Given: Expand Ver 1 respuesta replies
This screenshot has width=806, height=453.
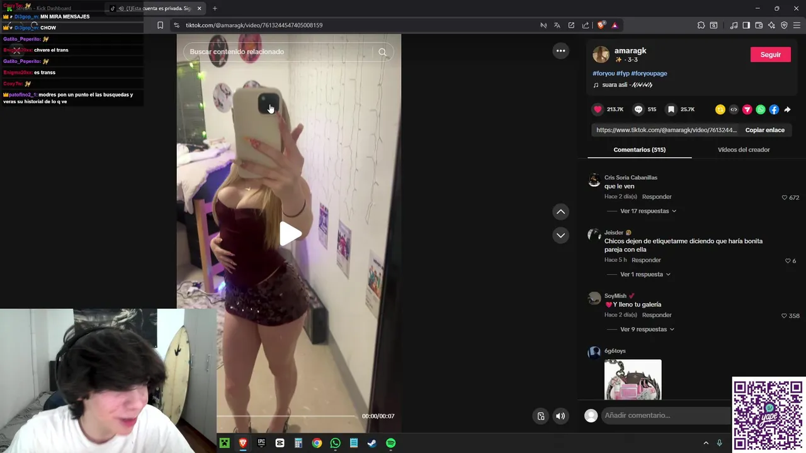Looking at the screenshot, I should [x=645, y=274].
